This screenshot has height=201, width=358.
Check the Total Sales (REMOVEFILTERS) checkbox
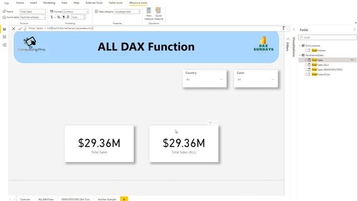[306, 69]
